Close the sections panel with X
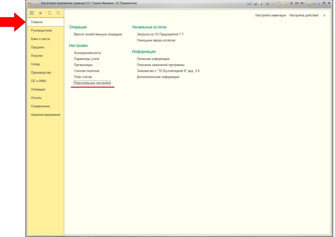This screenshot has width=335, height=237. [324, 15]
